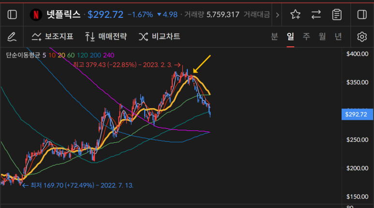Click the 단순이동평균 label
Viewport: 374px width, 208px height.
[x=23, y=55]
